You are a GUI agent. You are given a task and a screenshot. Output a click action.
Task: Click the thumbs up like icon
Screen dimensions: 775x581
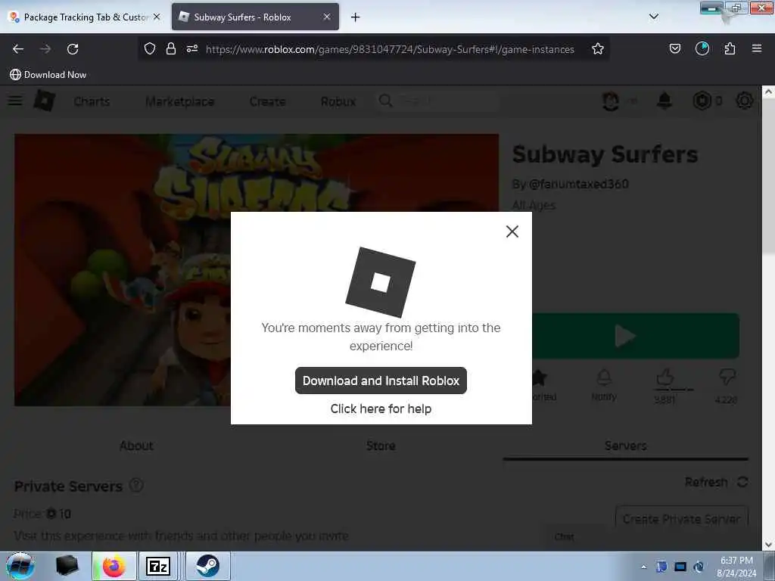(665, 377)
